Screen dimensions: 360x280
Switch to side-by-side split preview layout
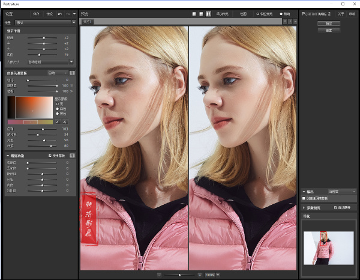point(208,13)
